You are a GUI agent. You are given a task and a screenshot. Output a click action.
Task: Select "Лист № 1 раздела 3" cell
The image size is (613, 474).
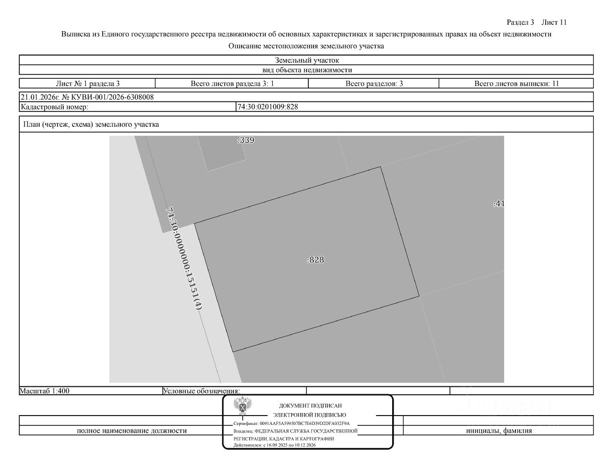(88, 84)
